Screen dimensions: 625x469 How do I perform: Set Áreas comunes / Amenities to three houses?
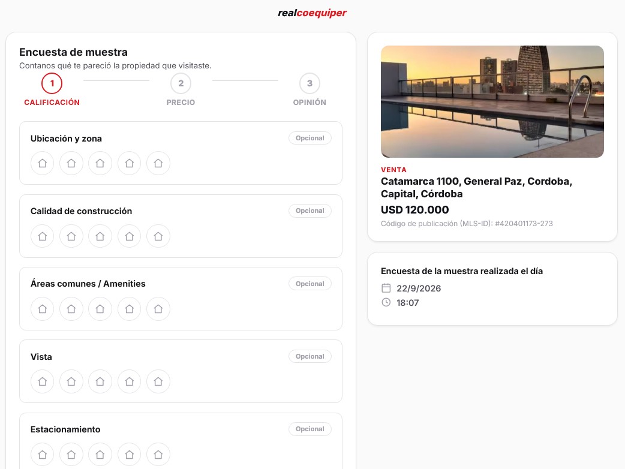click(x=100, y=309)
